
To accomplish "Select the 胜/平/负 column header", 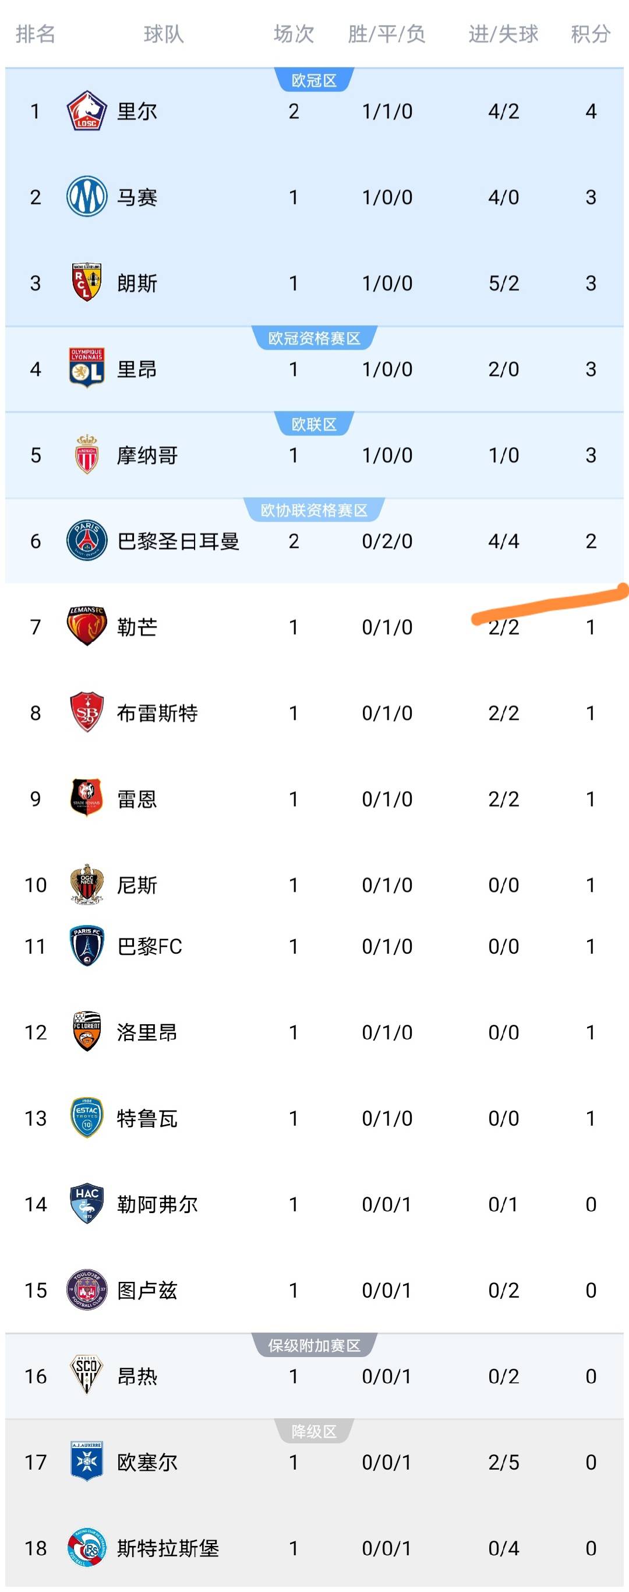I will (x=387, y=34).
